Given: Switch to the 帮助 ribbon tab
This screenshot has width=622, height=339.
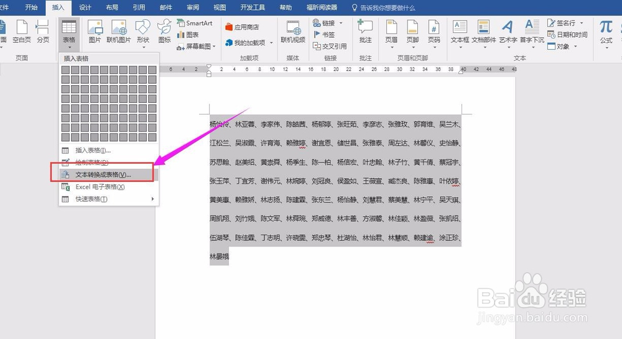Looking at the screenshot, I should pos(285,7).
